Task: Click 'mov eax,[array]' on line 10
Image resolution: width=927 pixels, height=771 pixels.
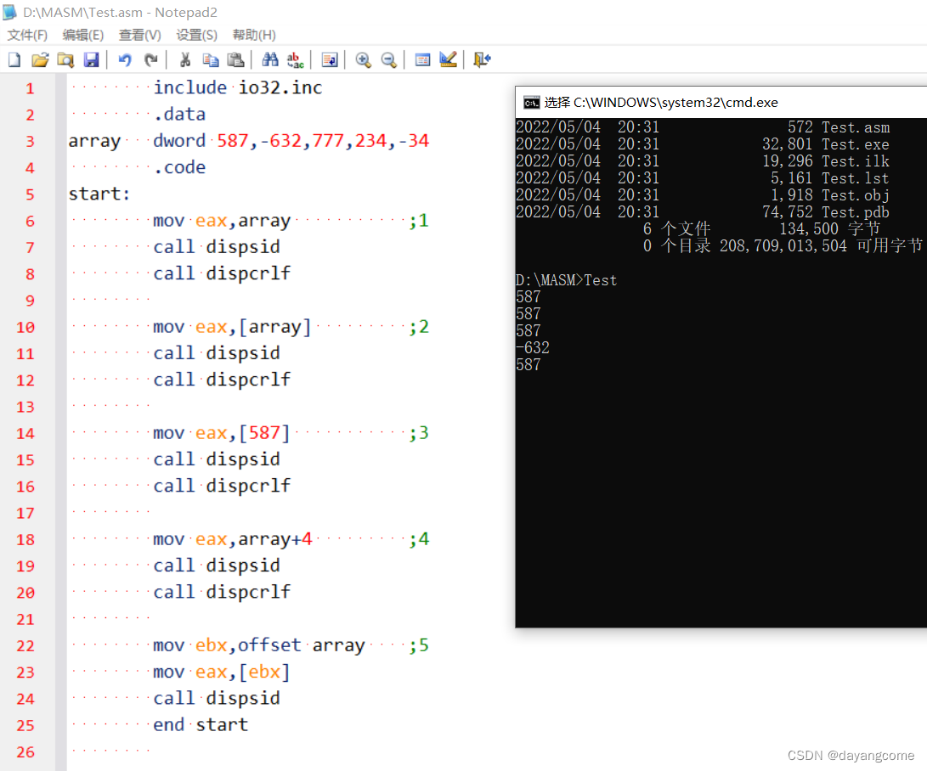Action: coord(232,327)
